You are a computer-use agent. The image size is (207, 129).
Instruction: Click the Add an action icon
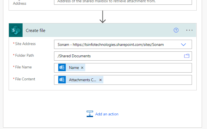tap(90, 114)
